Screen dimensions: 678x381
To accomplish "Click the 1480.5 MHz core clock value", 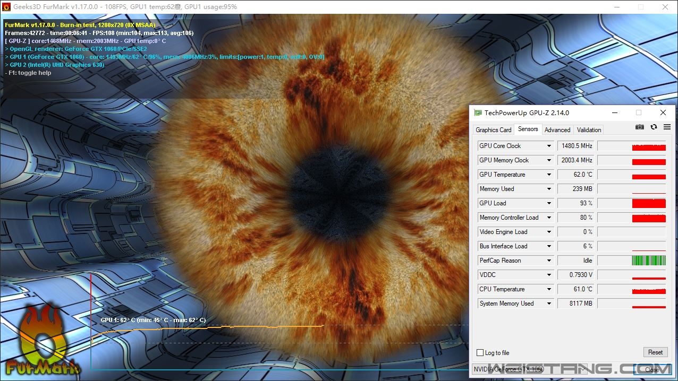I will pos(575,146).
